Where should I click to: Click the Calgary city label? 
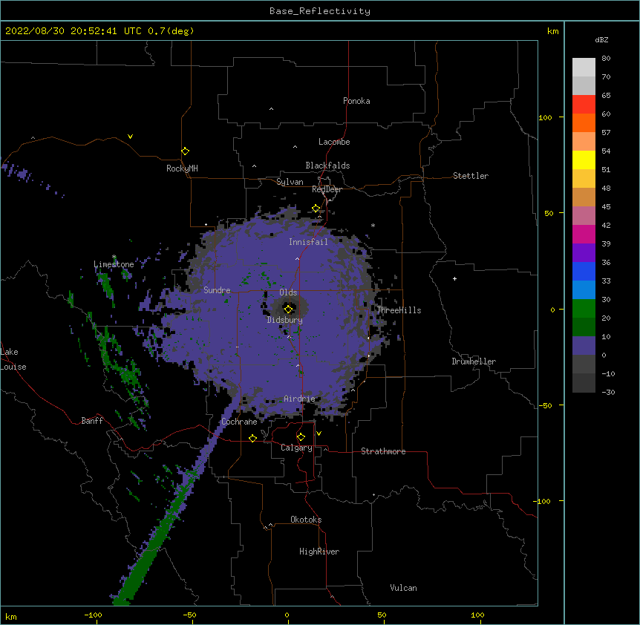[297, 448]
